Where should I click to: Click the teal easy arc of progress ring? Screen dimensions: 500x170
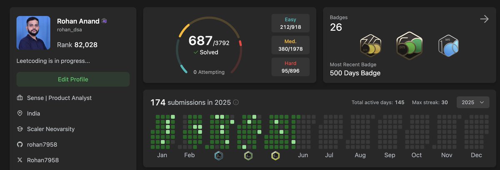(x=183, y=69)
